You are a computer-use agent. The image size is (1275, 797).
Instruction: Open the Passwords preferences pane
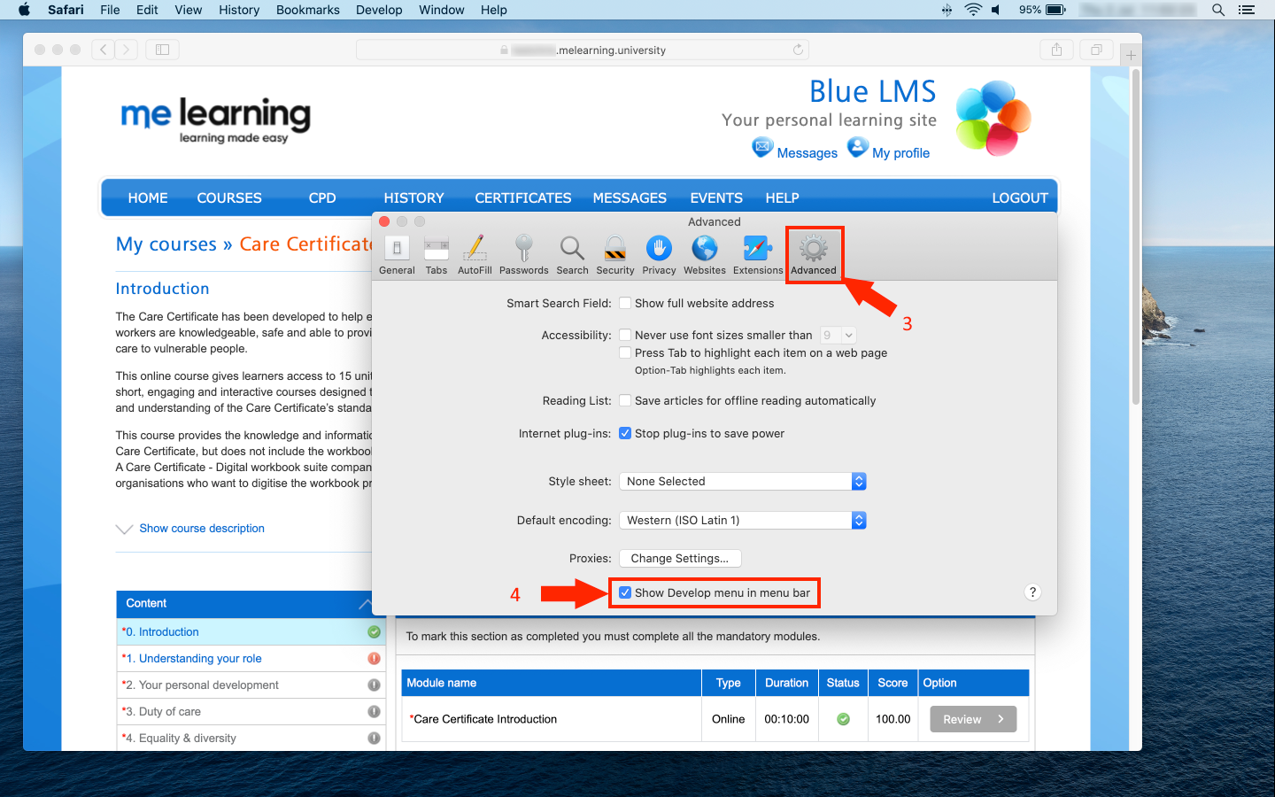click(523, 255)
